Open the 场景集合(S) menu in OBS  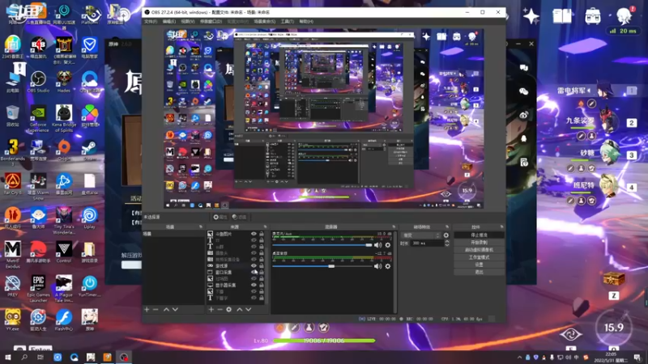click(265, 22)
